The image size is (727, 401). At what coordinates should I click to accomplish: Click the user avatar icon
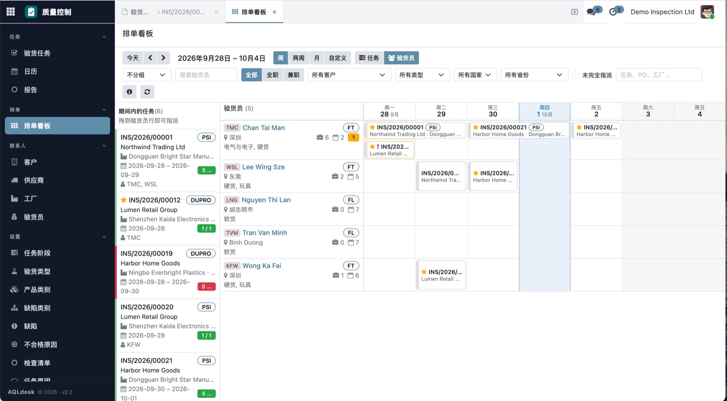coord(707,12)
